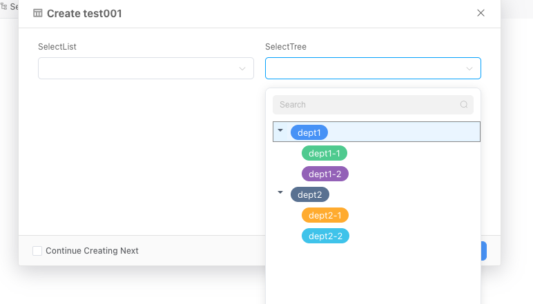Image resolution: width=533 pixels, height=304 pixels.
Task: Click the table icon beside Create test001
Action: pyautogui.click(x=38, y=13)
